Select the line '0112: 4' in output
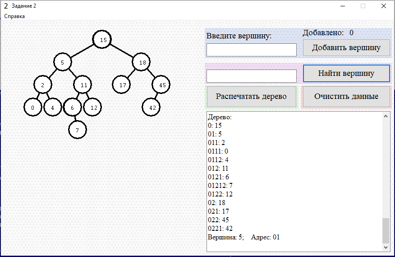 (218, 160)
